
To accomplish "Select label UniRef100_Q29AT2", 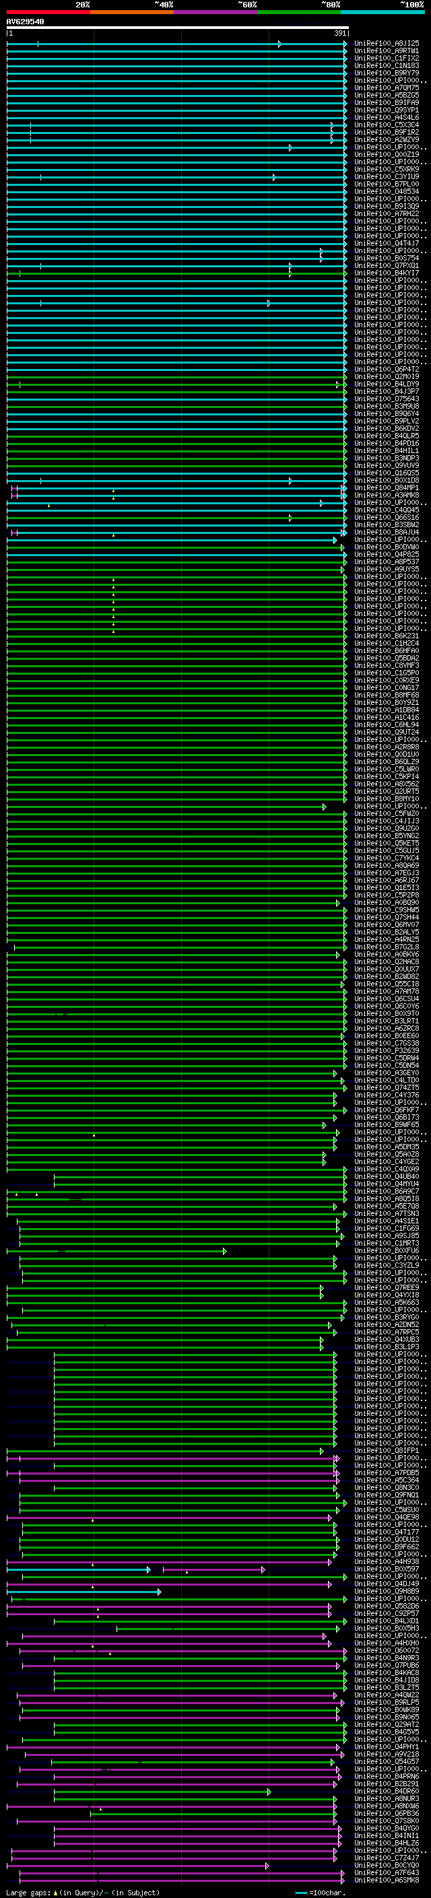I will (x=387, y=1725).
